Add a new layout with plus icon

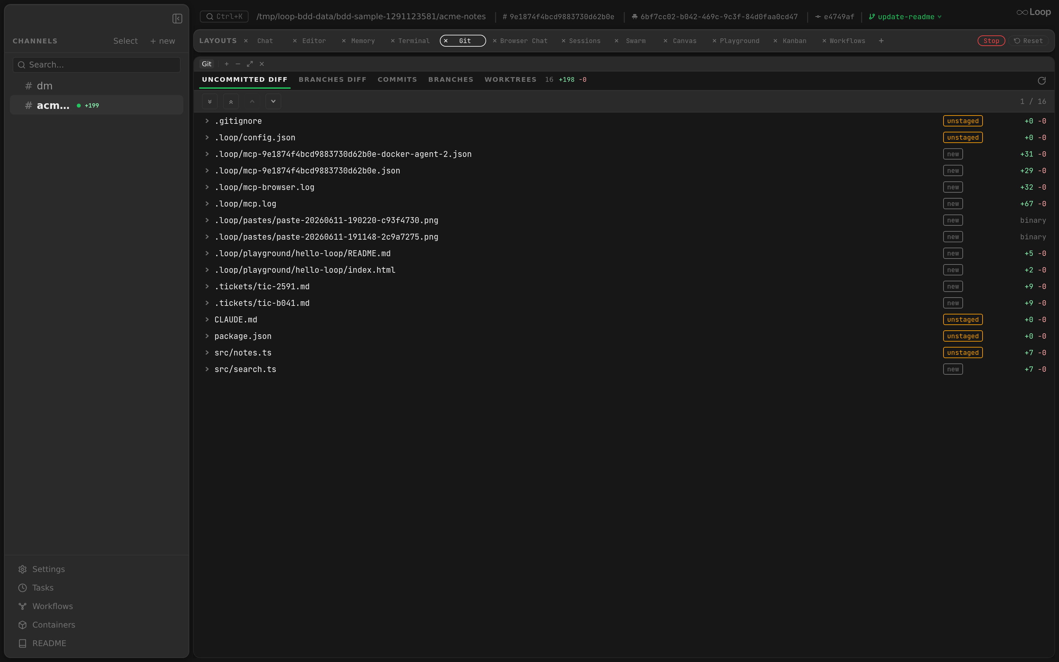click(881, 41)
